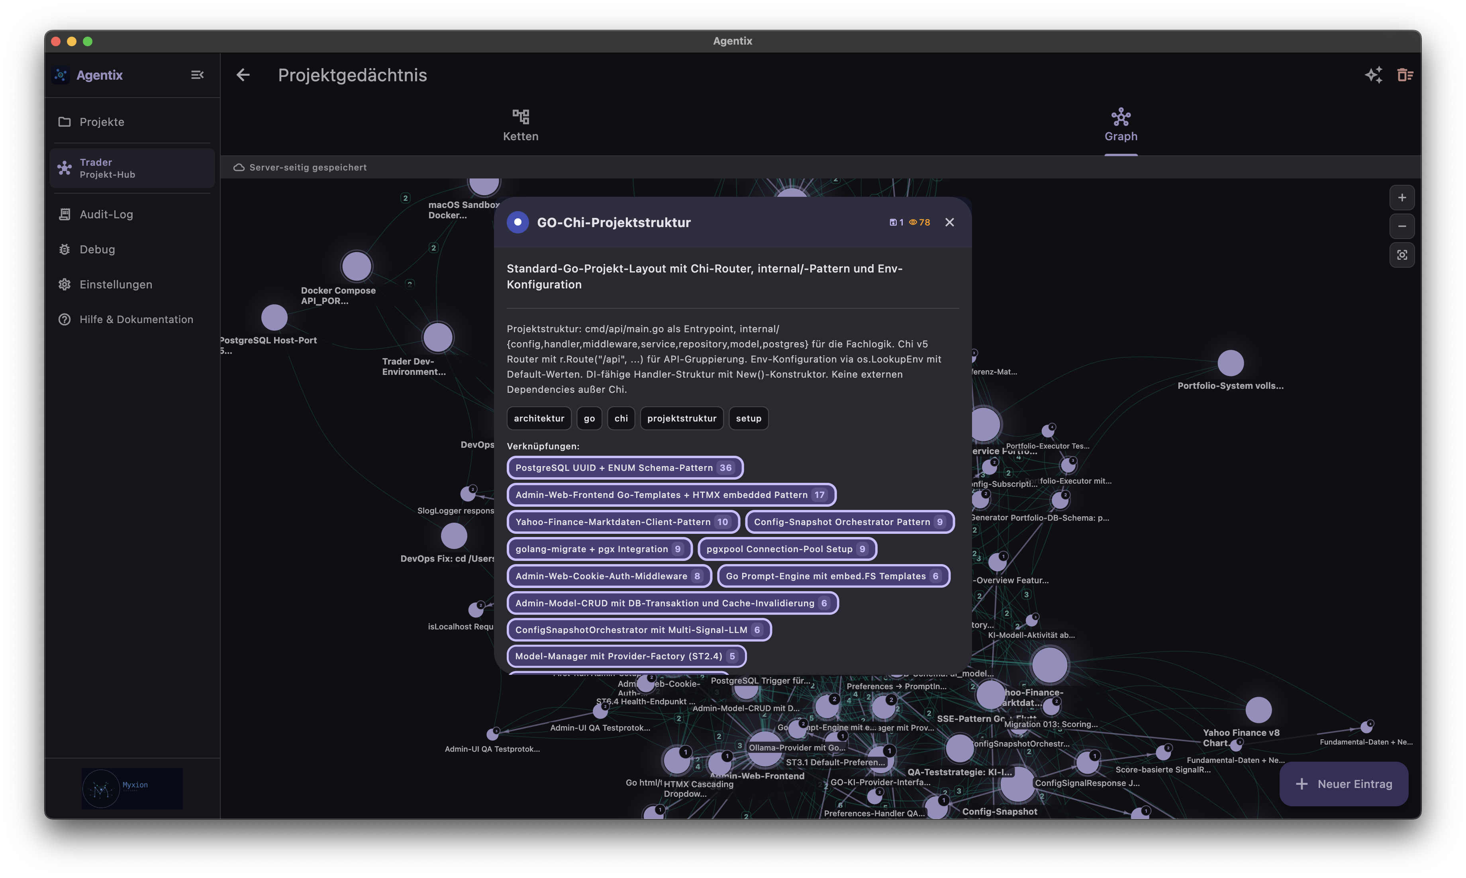The width and height of the screenshot is (1466, 878).
Task: Click the Agentix logo icon
Action: click(61, 74)
